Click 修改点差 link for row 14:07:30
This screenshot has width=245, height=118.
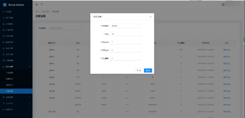point(227,50)
